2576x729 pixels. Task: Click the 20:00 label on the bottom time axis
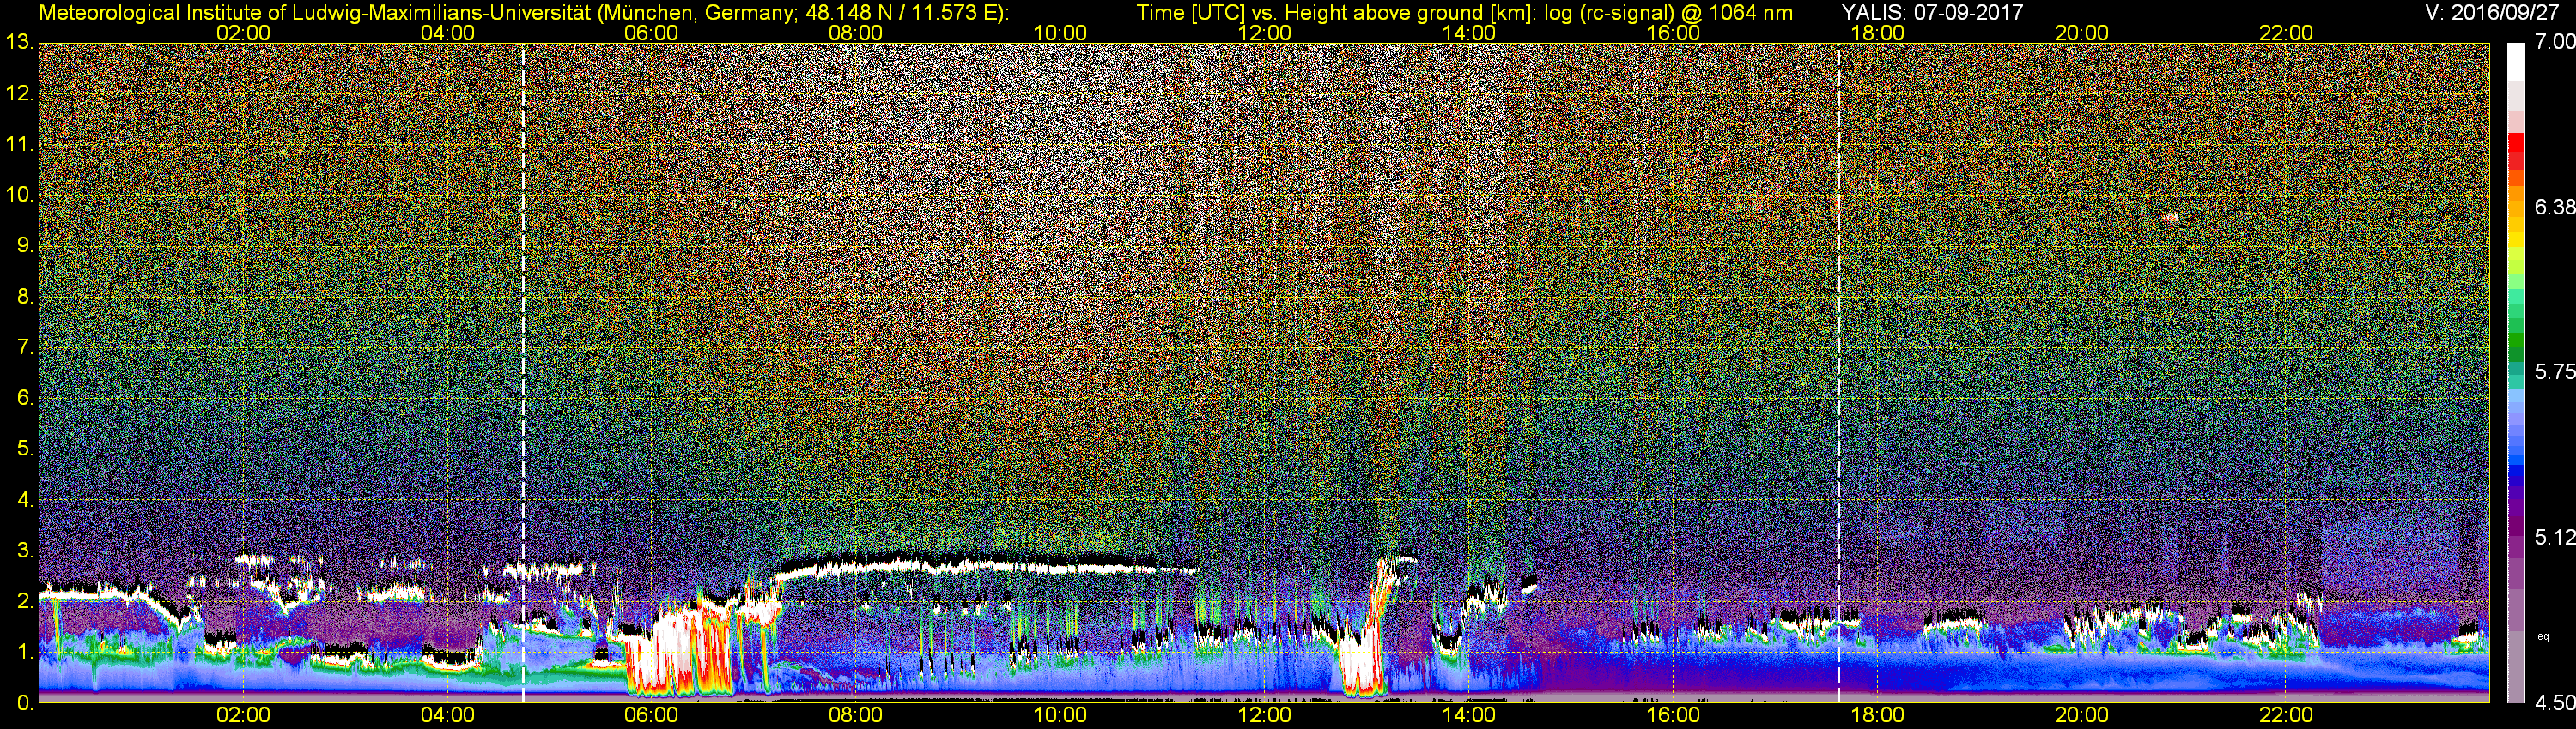2082,715
